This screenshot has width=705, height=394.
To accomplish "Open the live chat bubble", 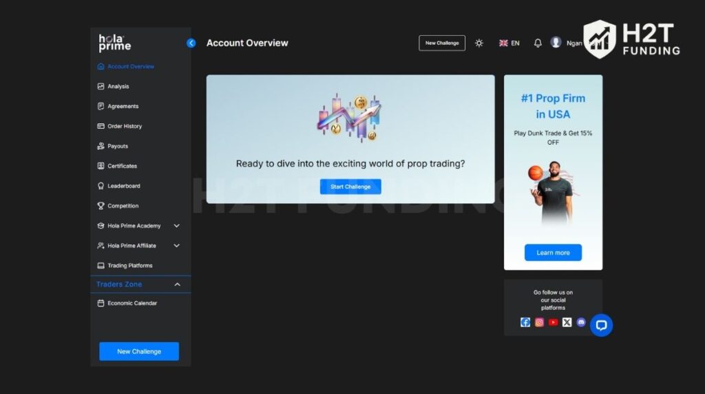I will click(601, 325).
